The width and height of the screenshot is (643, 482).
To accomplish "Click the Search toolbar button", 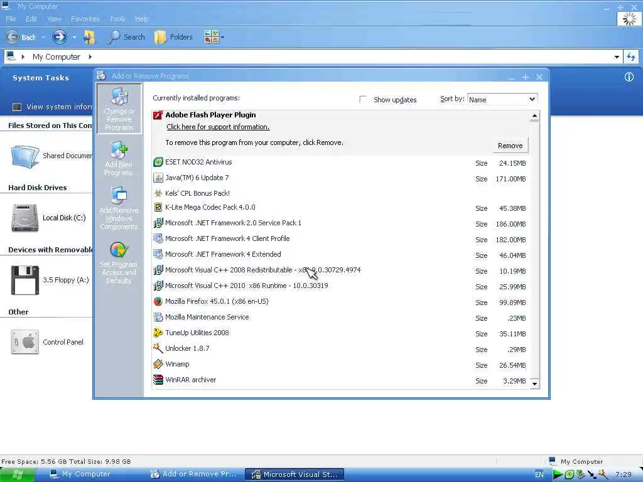I will [x=126, y=37].
